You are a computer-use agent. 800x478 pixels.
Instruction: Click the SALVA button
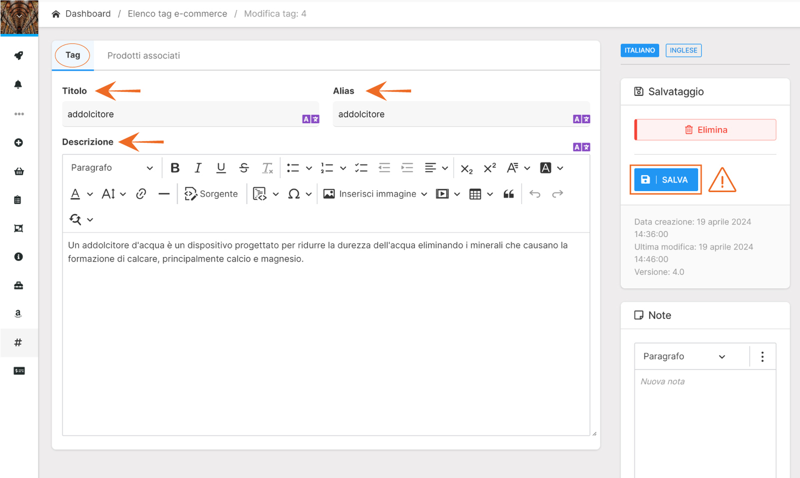[665, 179]
